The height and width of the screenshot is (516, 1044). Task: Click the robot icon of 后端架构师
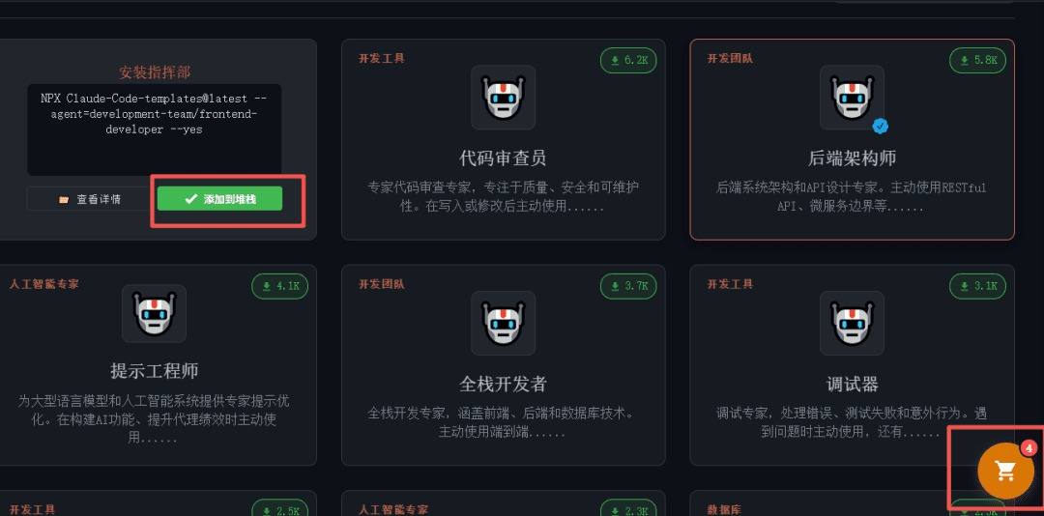852,98
